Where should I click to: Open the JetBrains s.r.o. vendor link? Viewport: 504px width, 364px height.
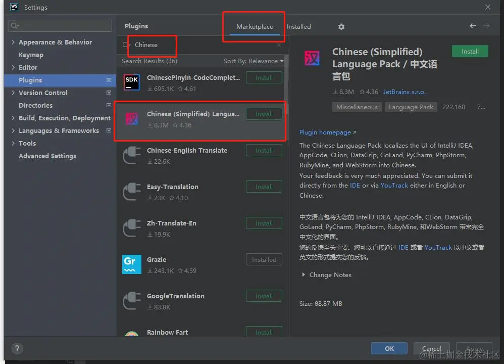pos(404,92)
